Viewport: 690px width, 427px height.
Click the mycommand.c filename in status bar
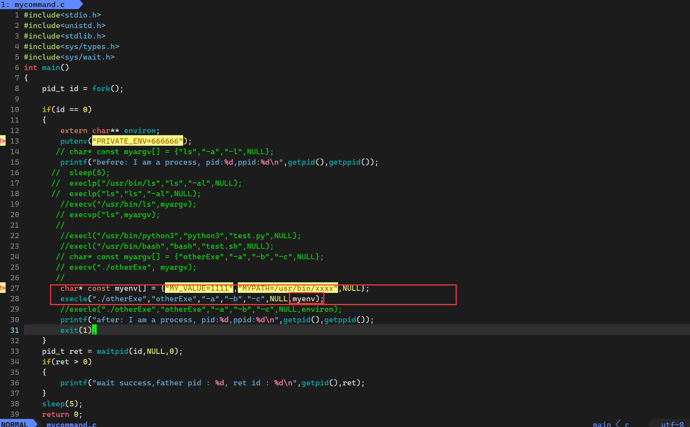[71, 424]
